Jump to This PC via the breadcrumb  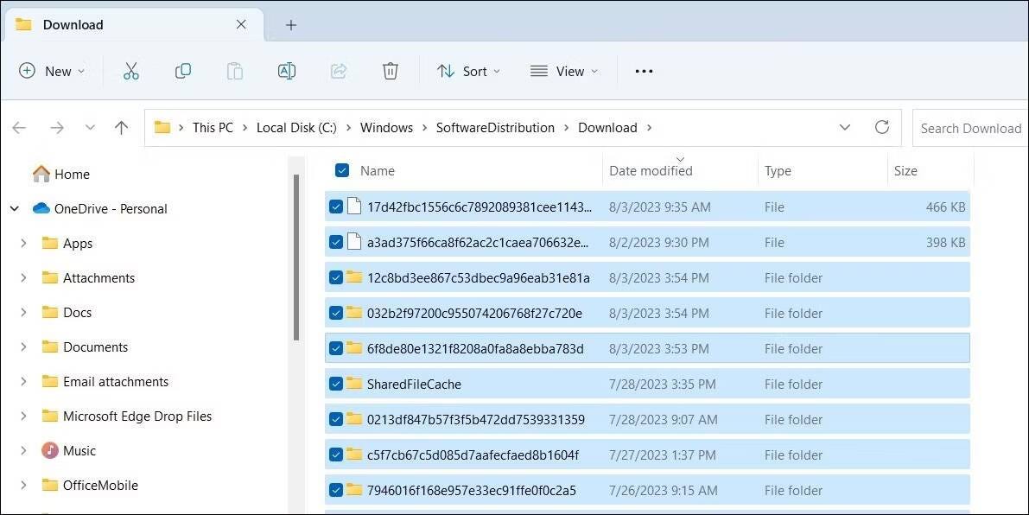213,127
